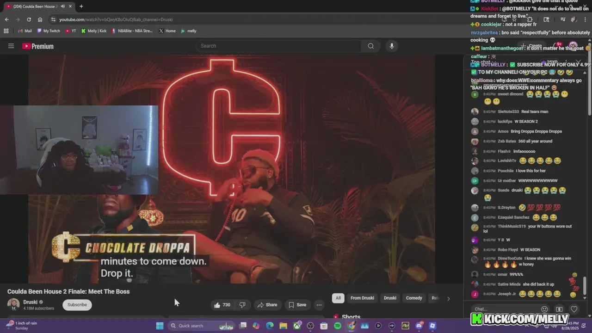Select the All filter chip
592x333 pixels.
(338, 298)
